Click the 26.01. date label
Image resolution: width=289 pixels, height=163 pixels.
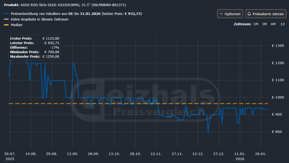261,154
